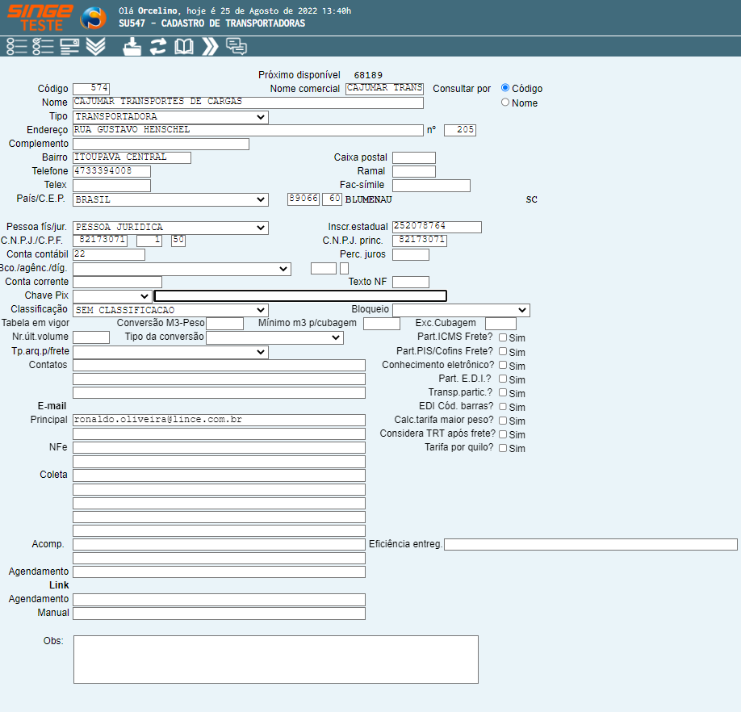Viewport: 741px width, 712px height.
Task: Click the Manual link input field
Action: click(219, 614)
